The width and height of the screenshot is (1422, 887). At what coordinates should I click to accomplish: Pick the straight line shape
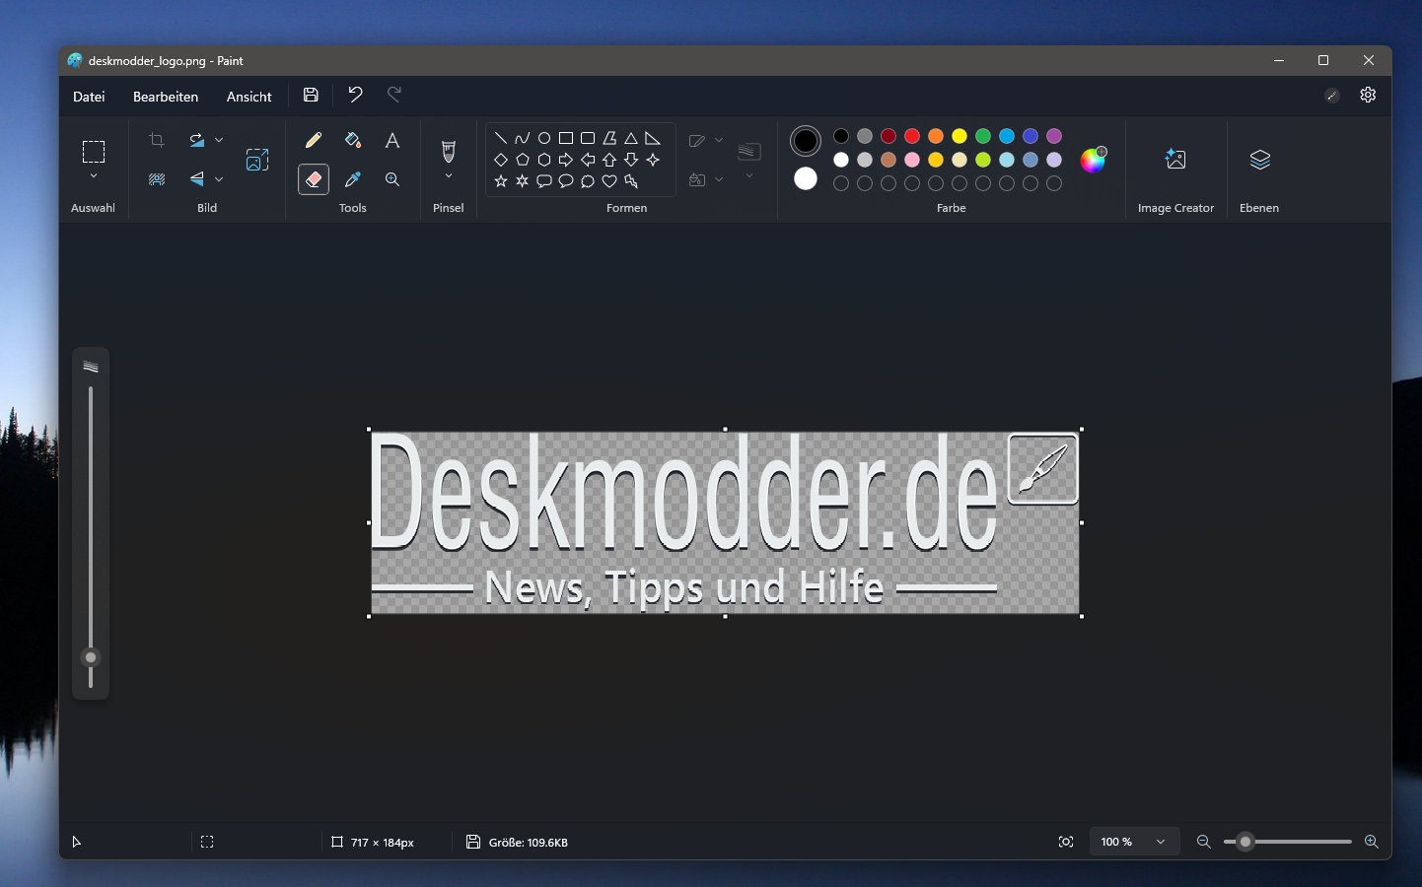(501, 138)
